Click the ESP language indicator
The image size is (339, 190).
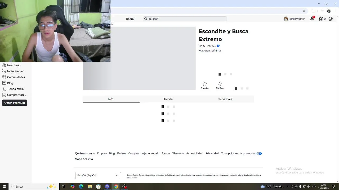[x=314, y=187]
